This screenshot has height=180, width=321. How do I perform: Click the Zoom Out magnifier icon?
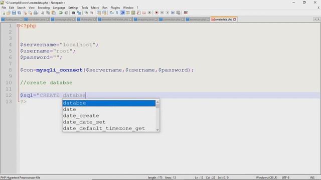pos(92,13)
